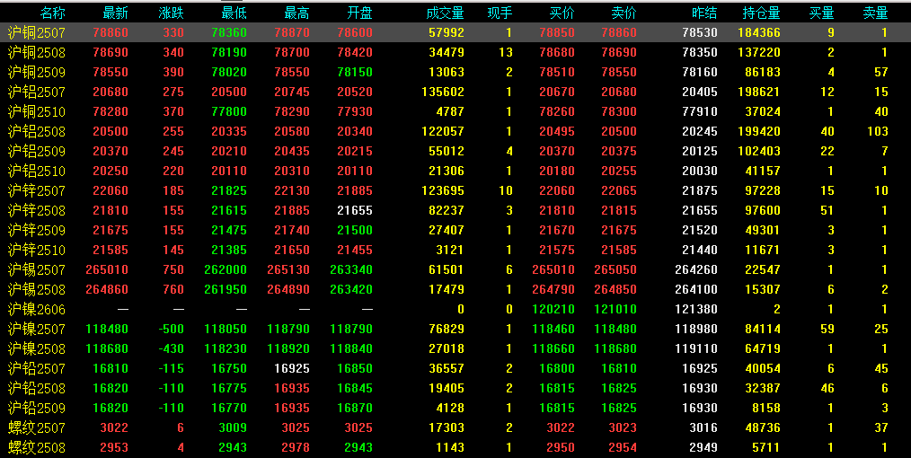Select the 沪锡2508 contract name
Viewport: 911px width, 458px height.
37,290
